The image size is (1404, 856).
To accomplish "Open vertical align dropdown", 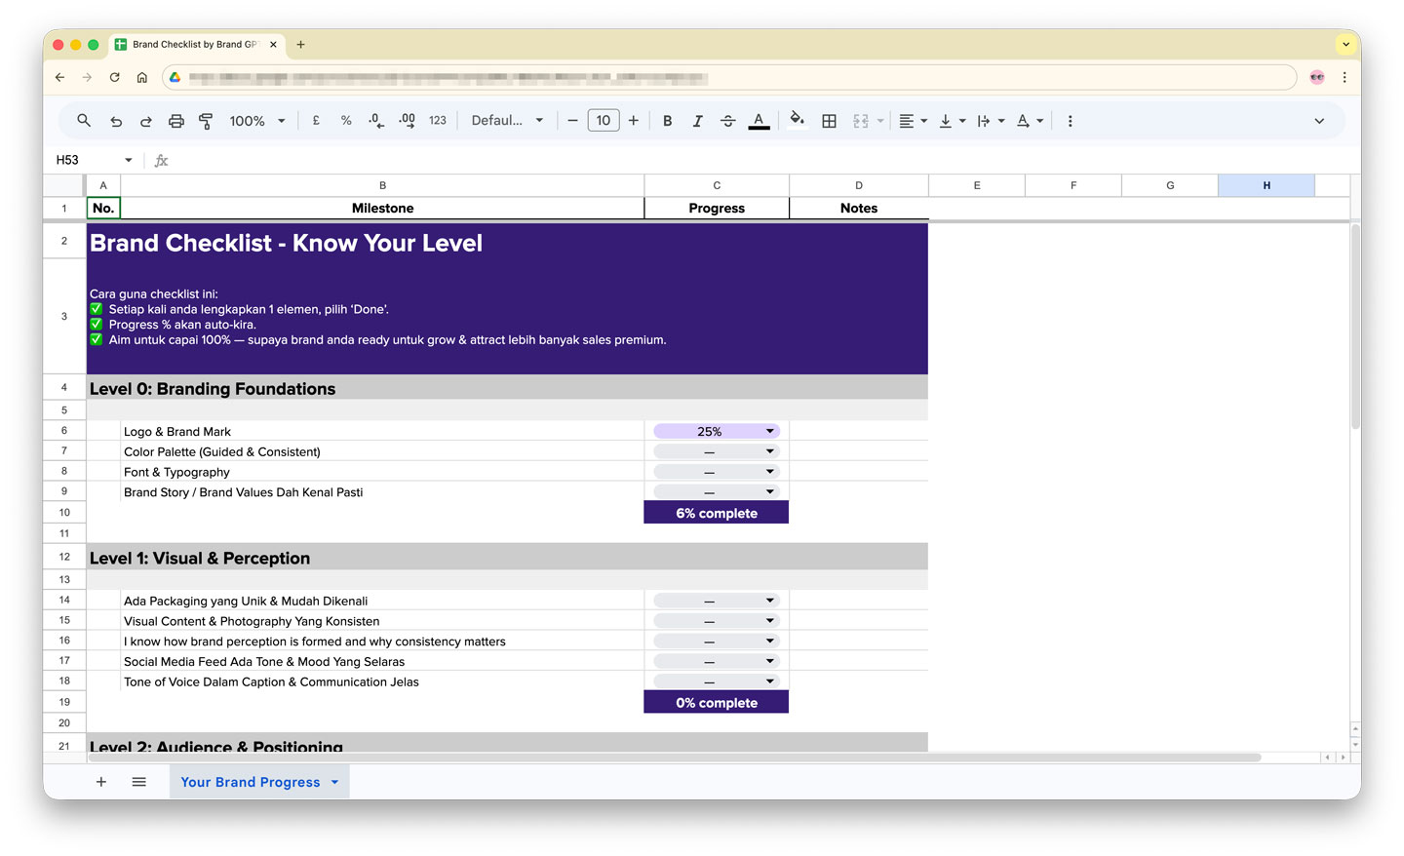I will pyautogui.click(x=952, y=121).
